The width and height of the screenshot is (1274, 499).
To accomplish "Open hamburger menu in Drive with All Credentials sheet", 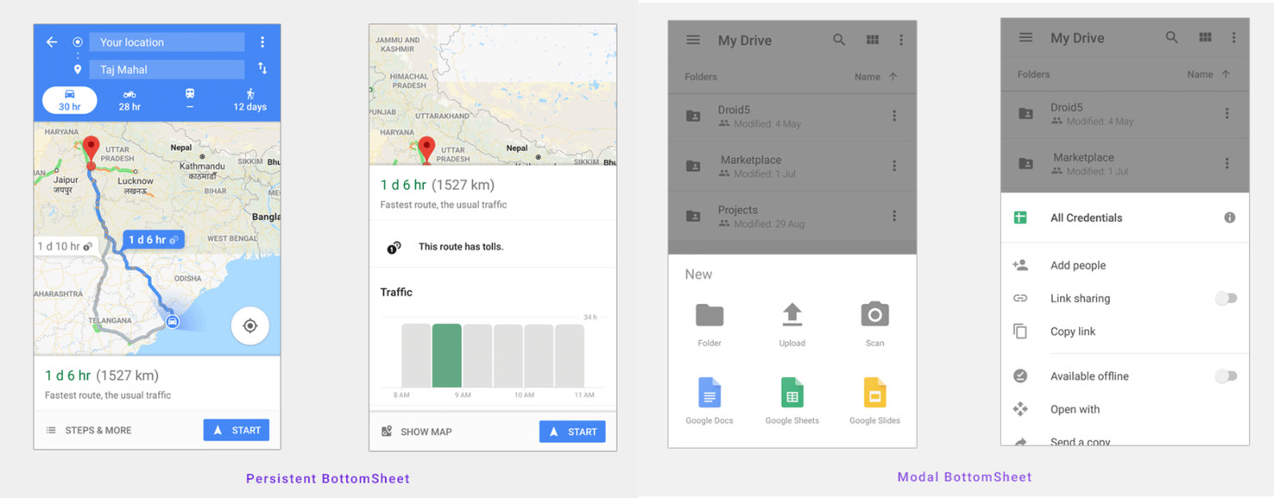I will [x=1025, y=38].
